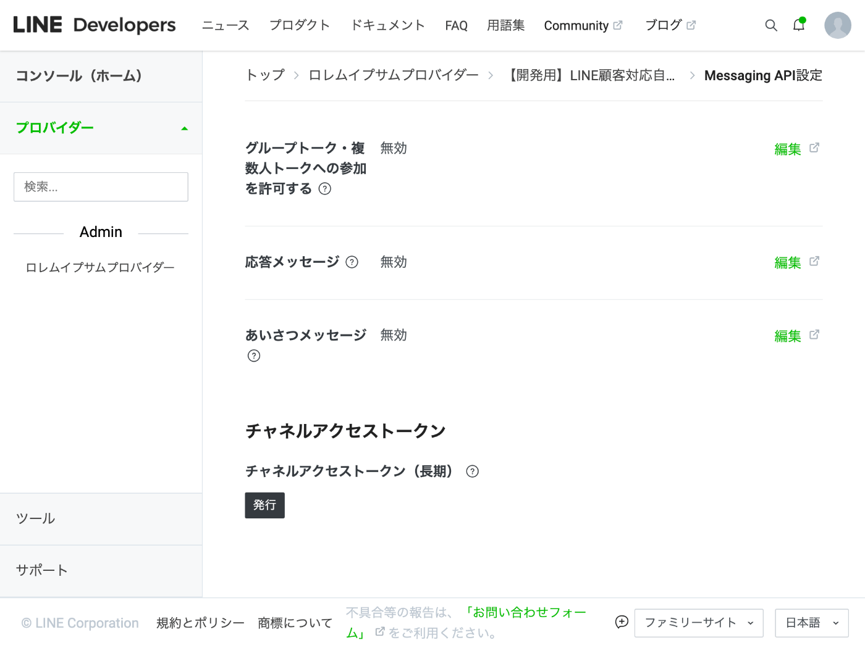This screenshot has width=865, height=648.
Task: Click the search magnifier icon in header
Action: point(770,25)
